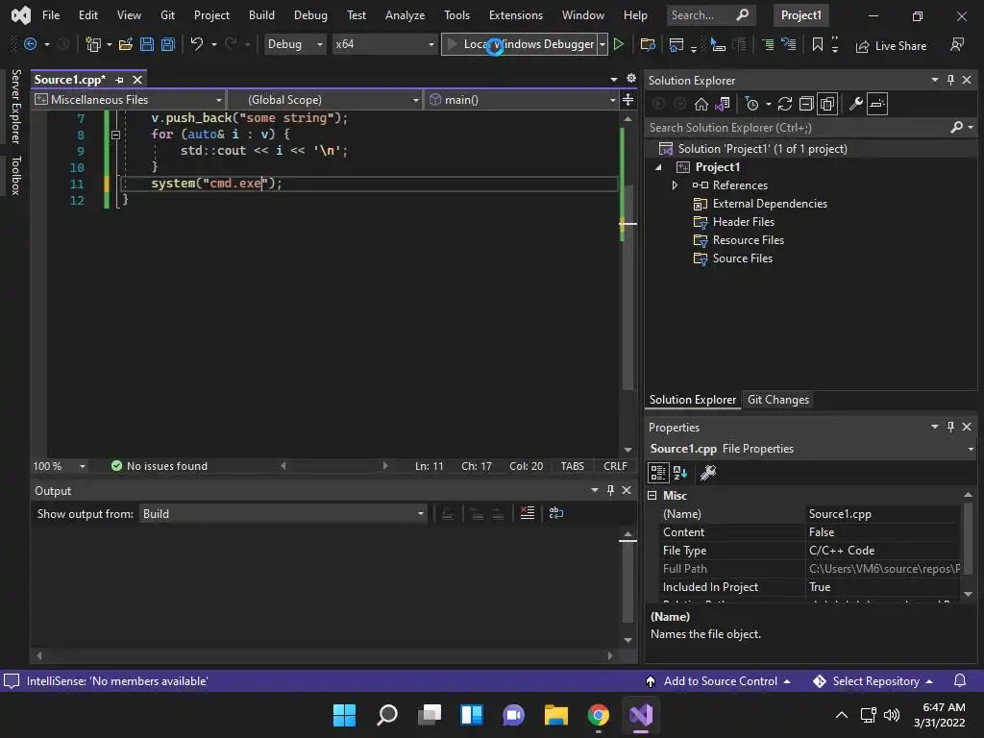
Task: Open File Explorer from the taskbar
Action: (x=556, y=715)
